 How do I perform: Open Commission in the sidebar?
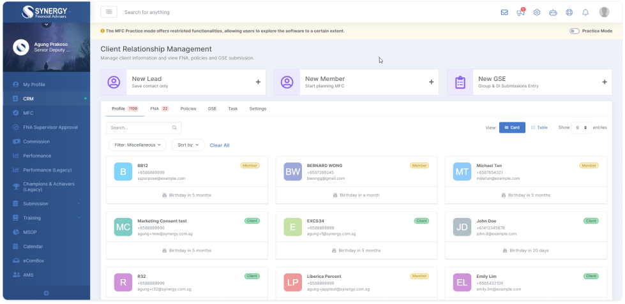(36, 141)
